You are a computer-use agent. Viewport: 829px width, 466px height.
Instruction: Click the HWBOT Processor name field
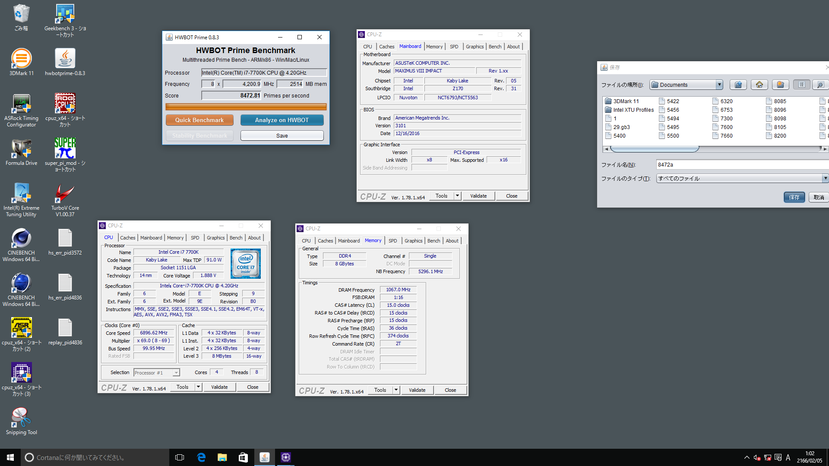pyautogui.click(x=264, y=72)
